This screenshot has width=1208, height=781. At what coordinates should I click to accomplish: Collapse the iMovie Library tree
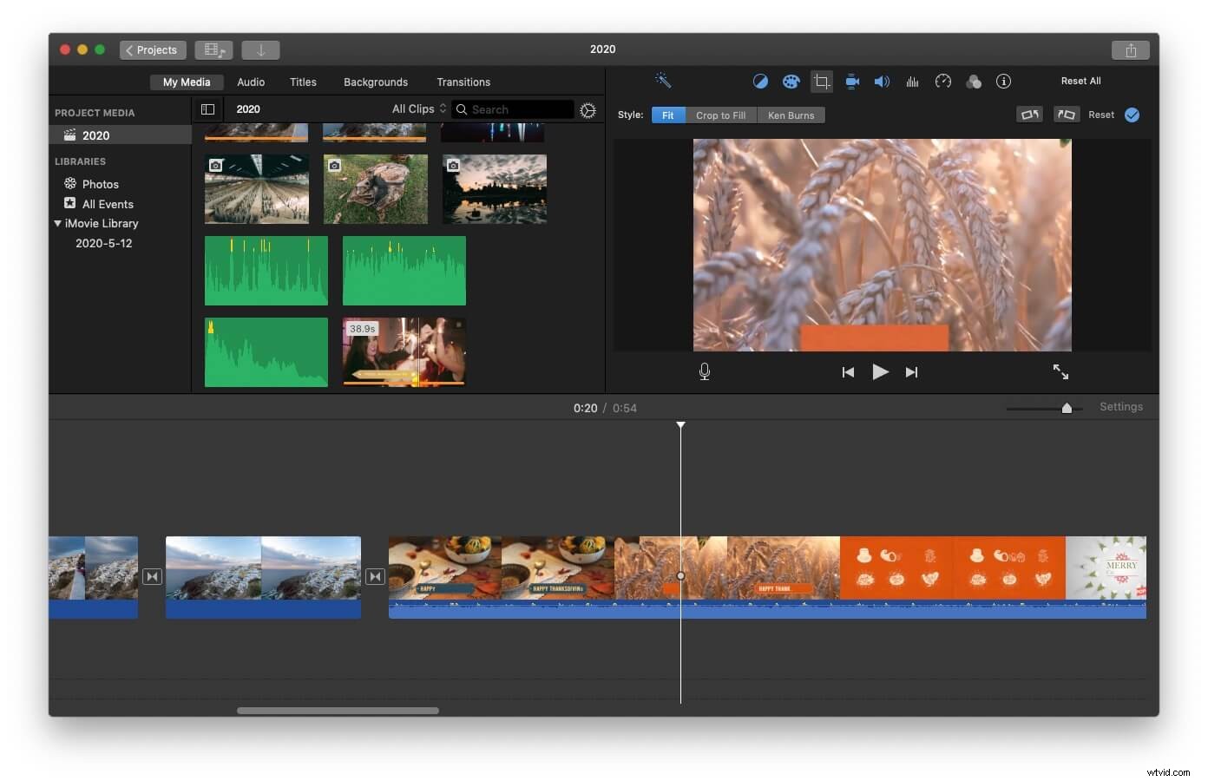58,223
